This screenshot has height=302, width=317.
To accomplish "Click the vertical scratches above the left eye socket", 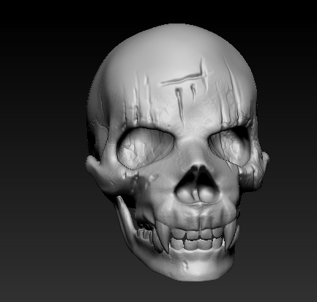I will tap(141, 97).
